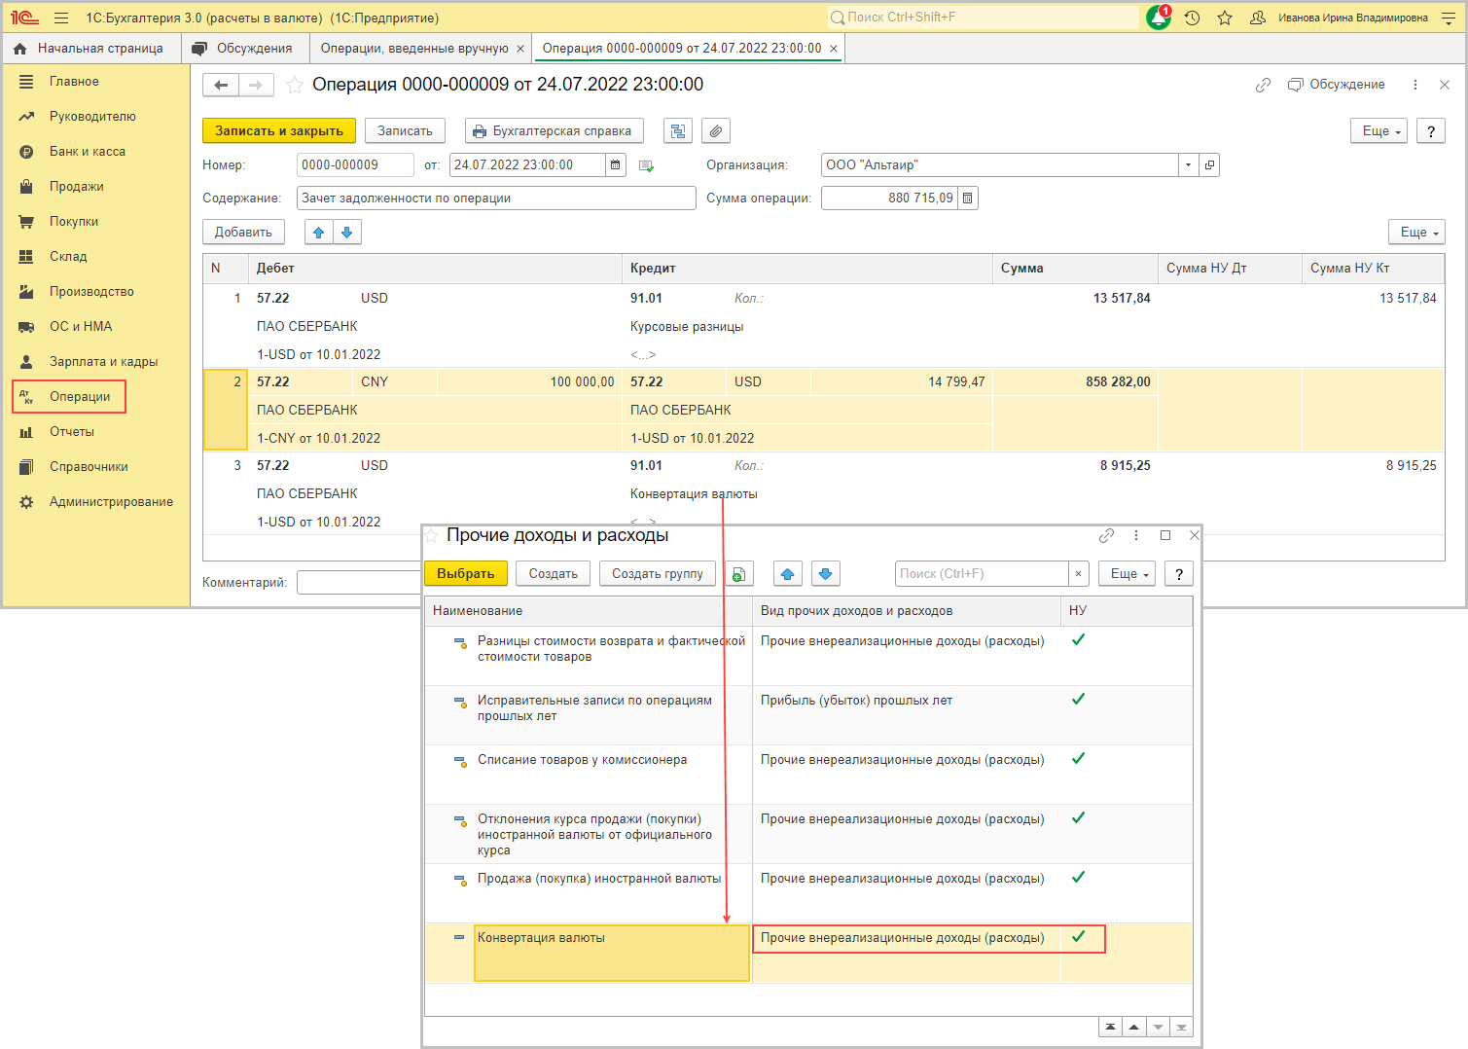Toggle НУ checkmark for Конвертация валюты

pos(1078,937)
